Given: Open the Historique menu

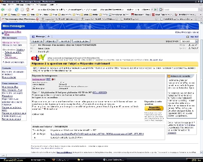Looking at the screenshot, I should pos(30,5).
